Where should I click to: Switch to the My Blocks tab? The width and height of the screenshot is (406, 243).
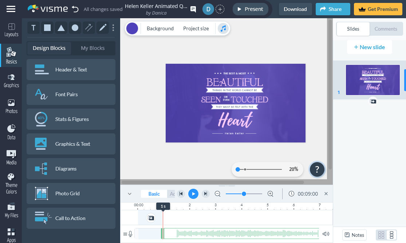pos(93,48)
